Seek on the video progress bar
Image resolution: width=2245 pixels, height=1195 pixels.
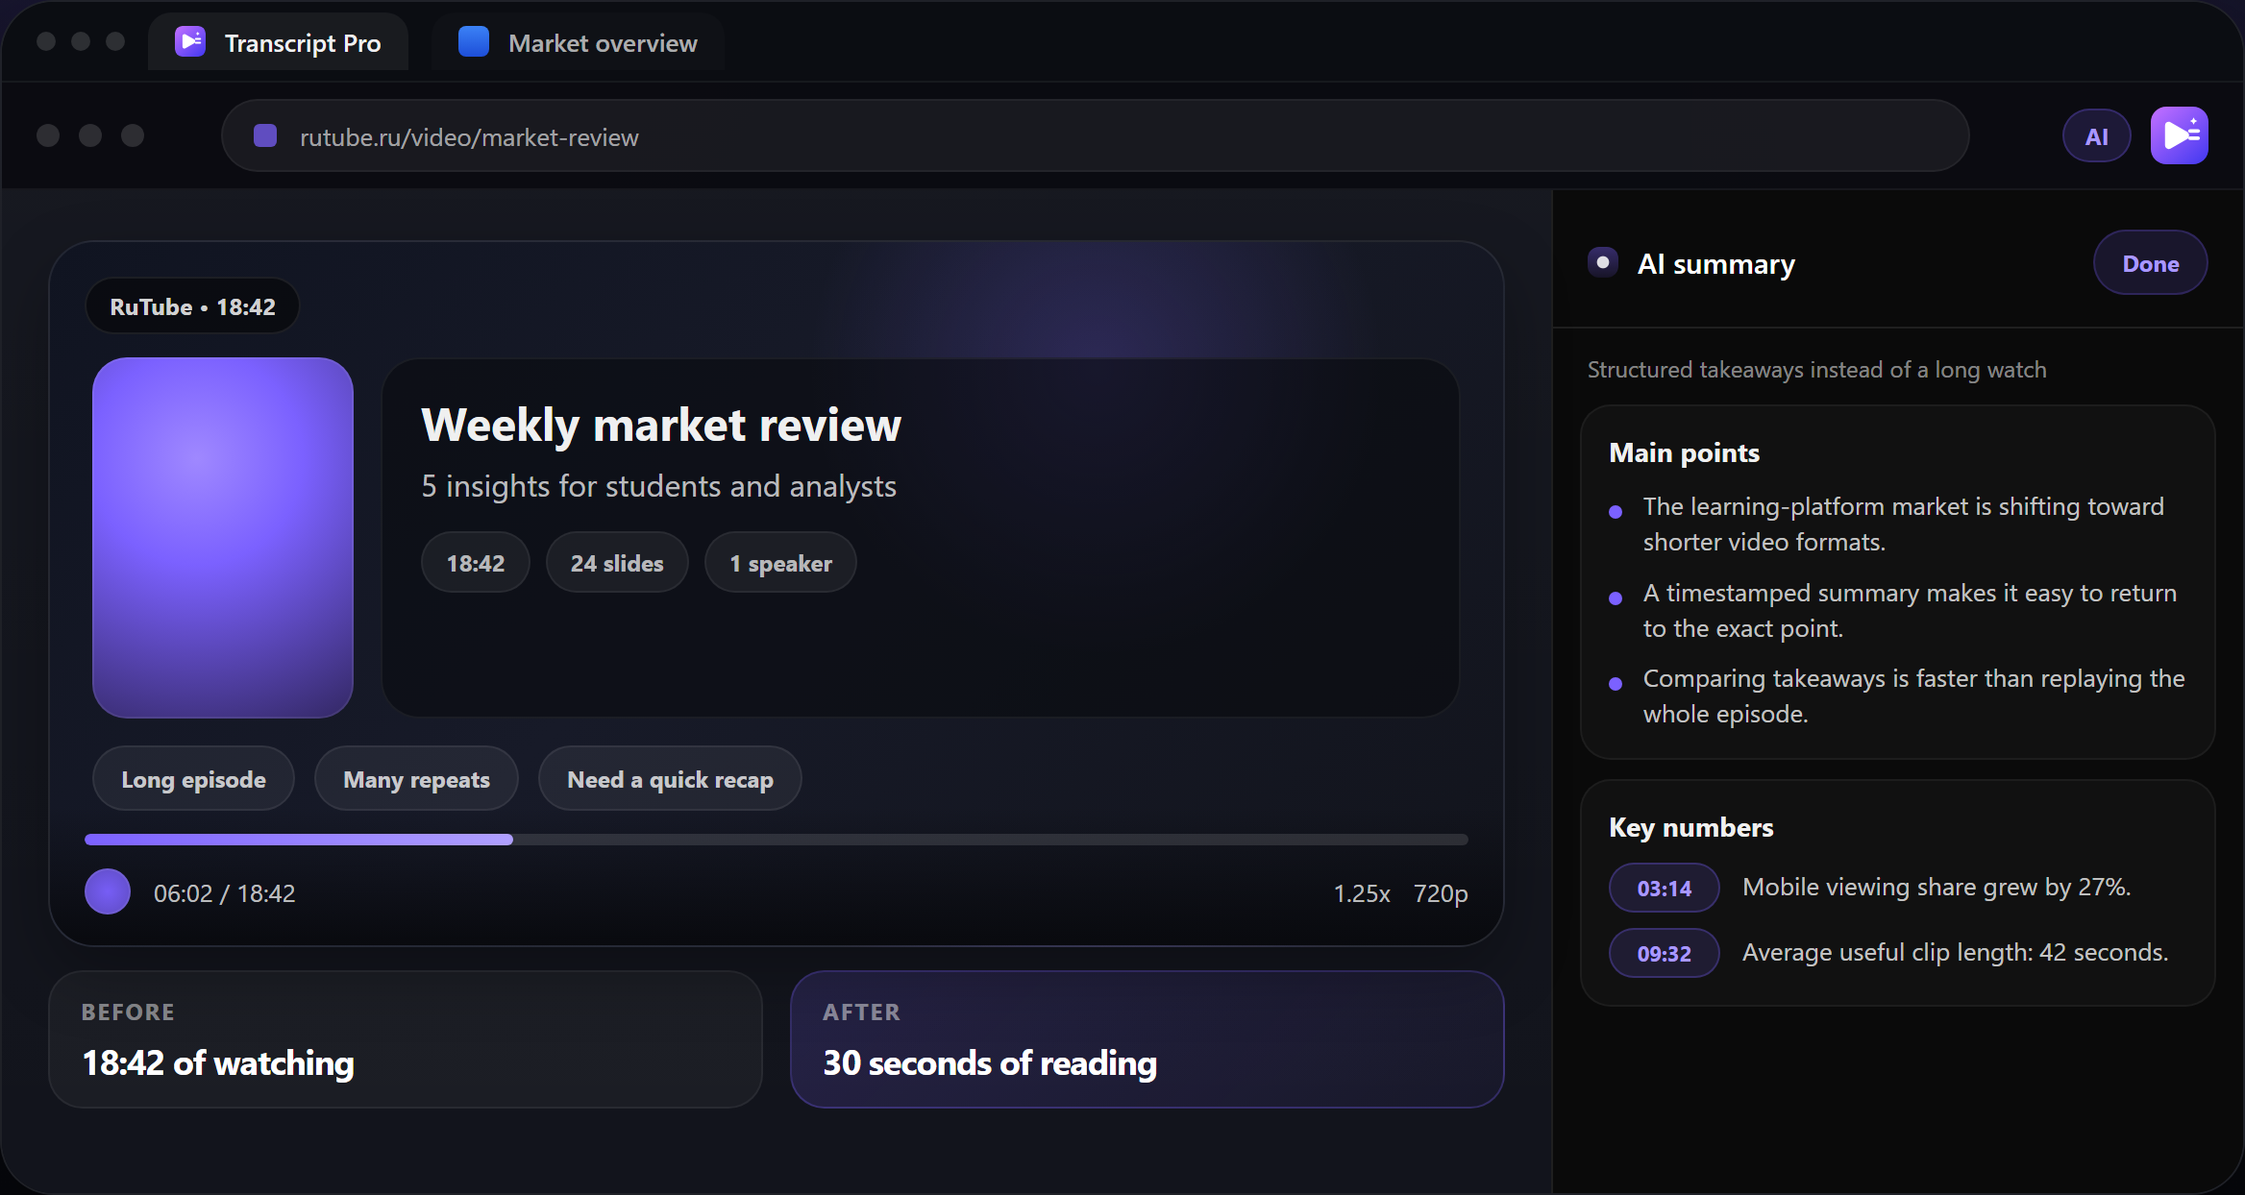tap(777, 840)
